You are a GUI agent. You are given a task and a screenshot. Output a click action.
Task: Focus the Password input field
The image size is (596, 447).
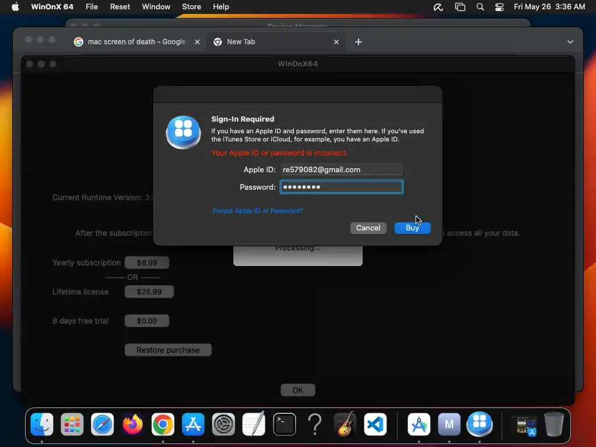coord(341,187)
